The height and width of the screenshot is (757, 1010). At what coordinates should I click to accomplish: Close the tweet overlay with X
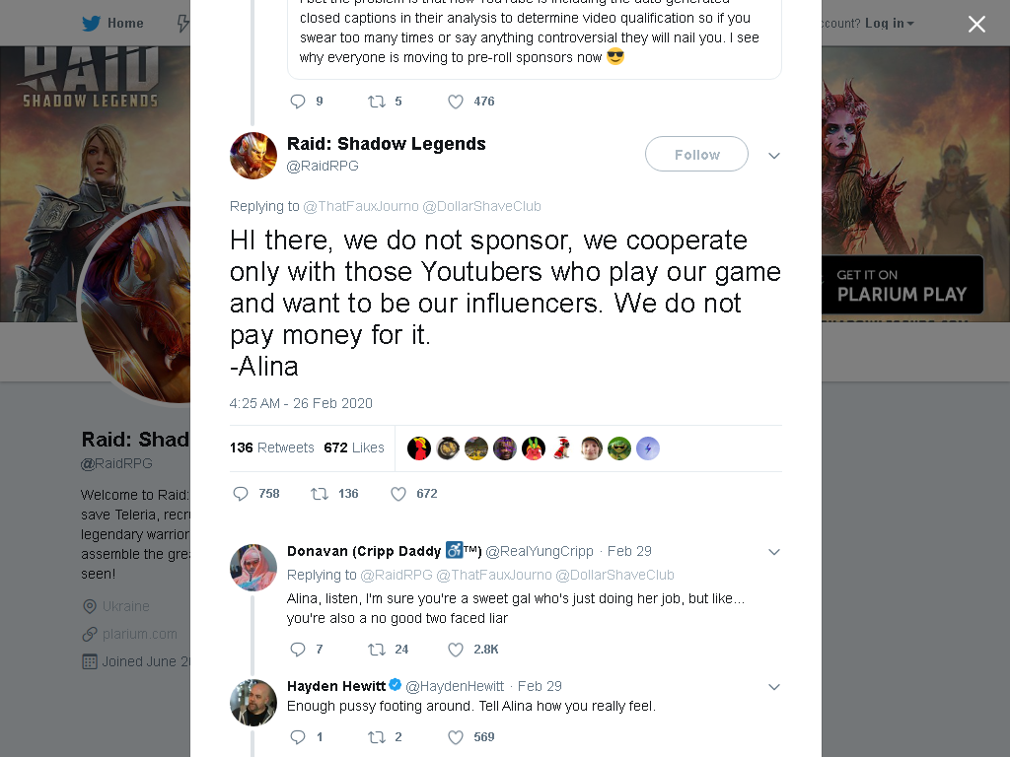click(x=976, y=24)
